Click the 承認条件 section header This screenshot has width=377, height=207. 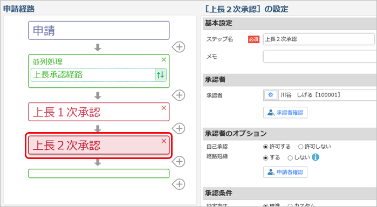pos(290,193)
